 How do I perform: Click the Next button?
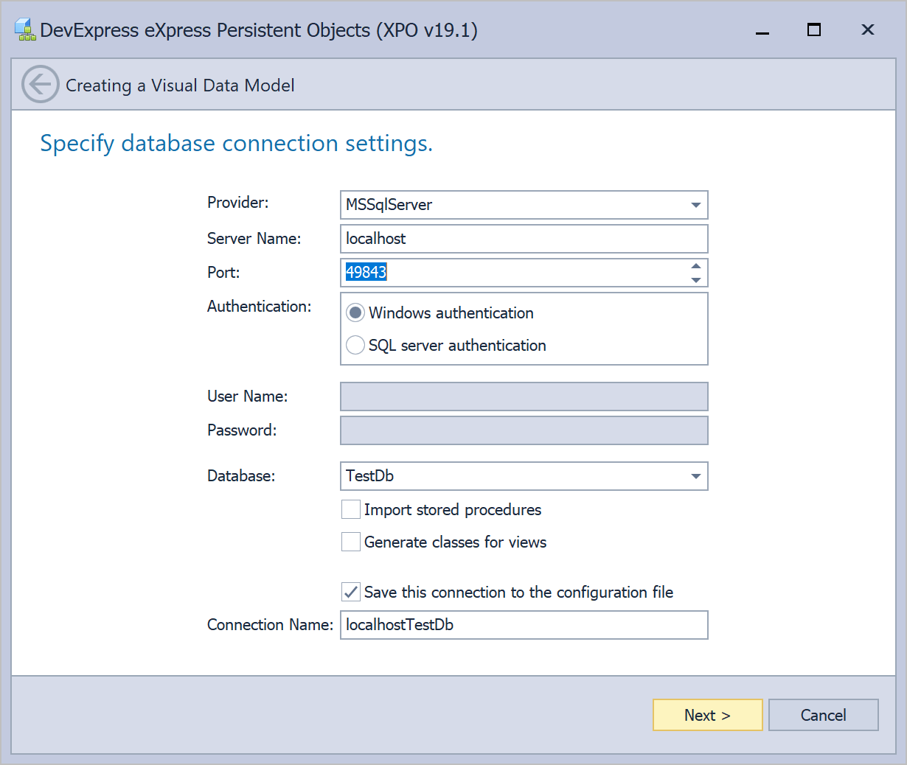point(707,715)
